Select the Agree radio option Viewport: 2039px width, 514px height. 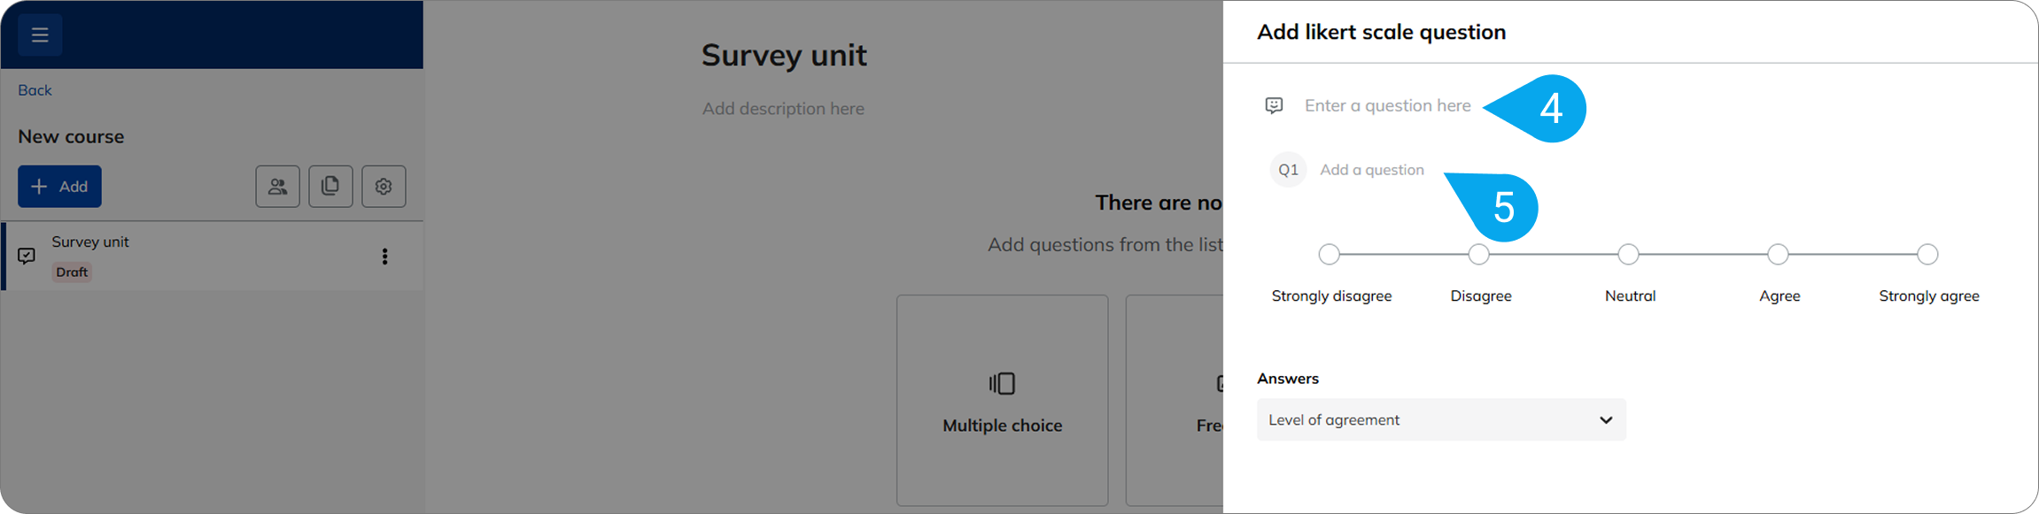(1778, 255)
